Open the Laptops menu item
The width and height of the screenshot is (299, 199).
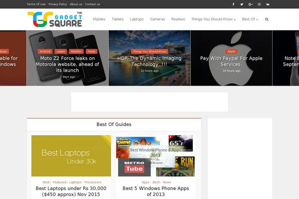pyautogui.click(x=137, y=19)
